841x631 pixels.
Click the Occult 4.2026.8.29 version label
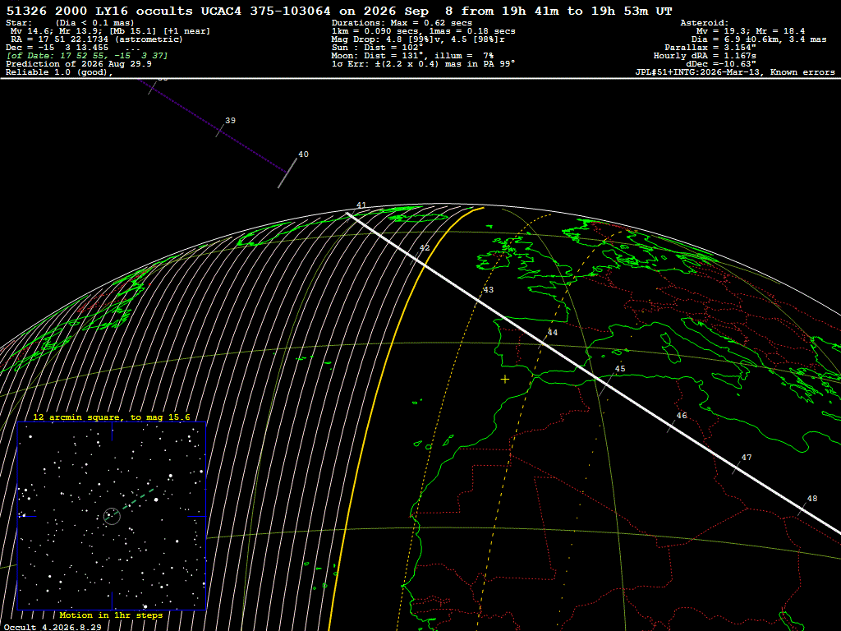click(x=53, y=627)
